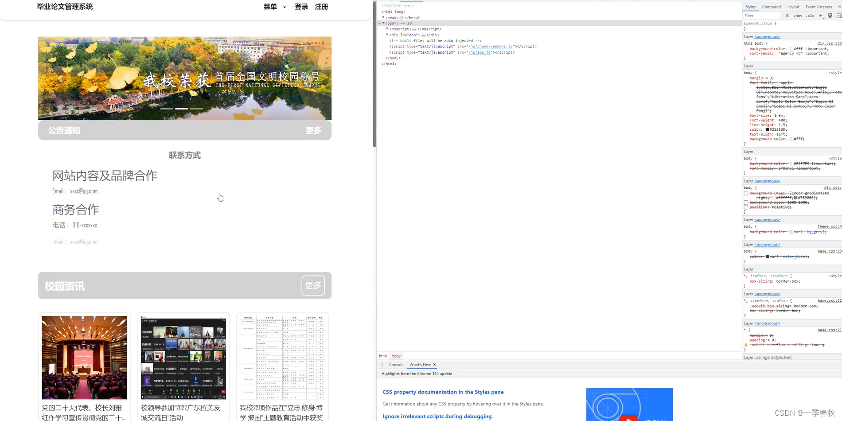Image resolution: width=842 pixels, height=421 pixels.
Task: Toggle the background-size property checkbox
Action: (x=746, y=203)
